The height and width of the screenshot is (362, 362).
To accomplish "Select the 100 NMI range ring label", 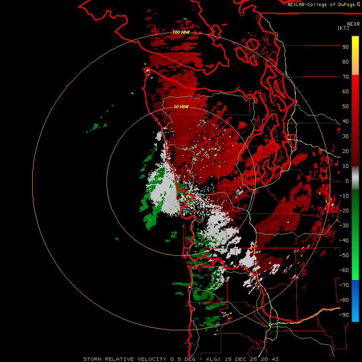I will coord(181,32).
